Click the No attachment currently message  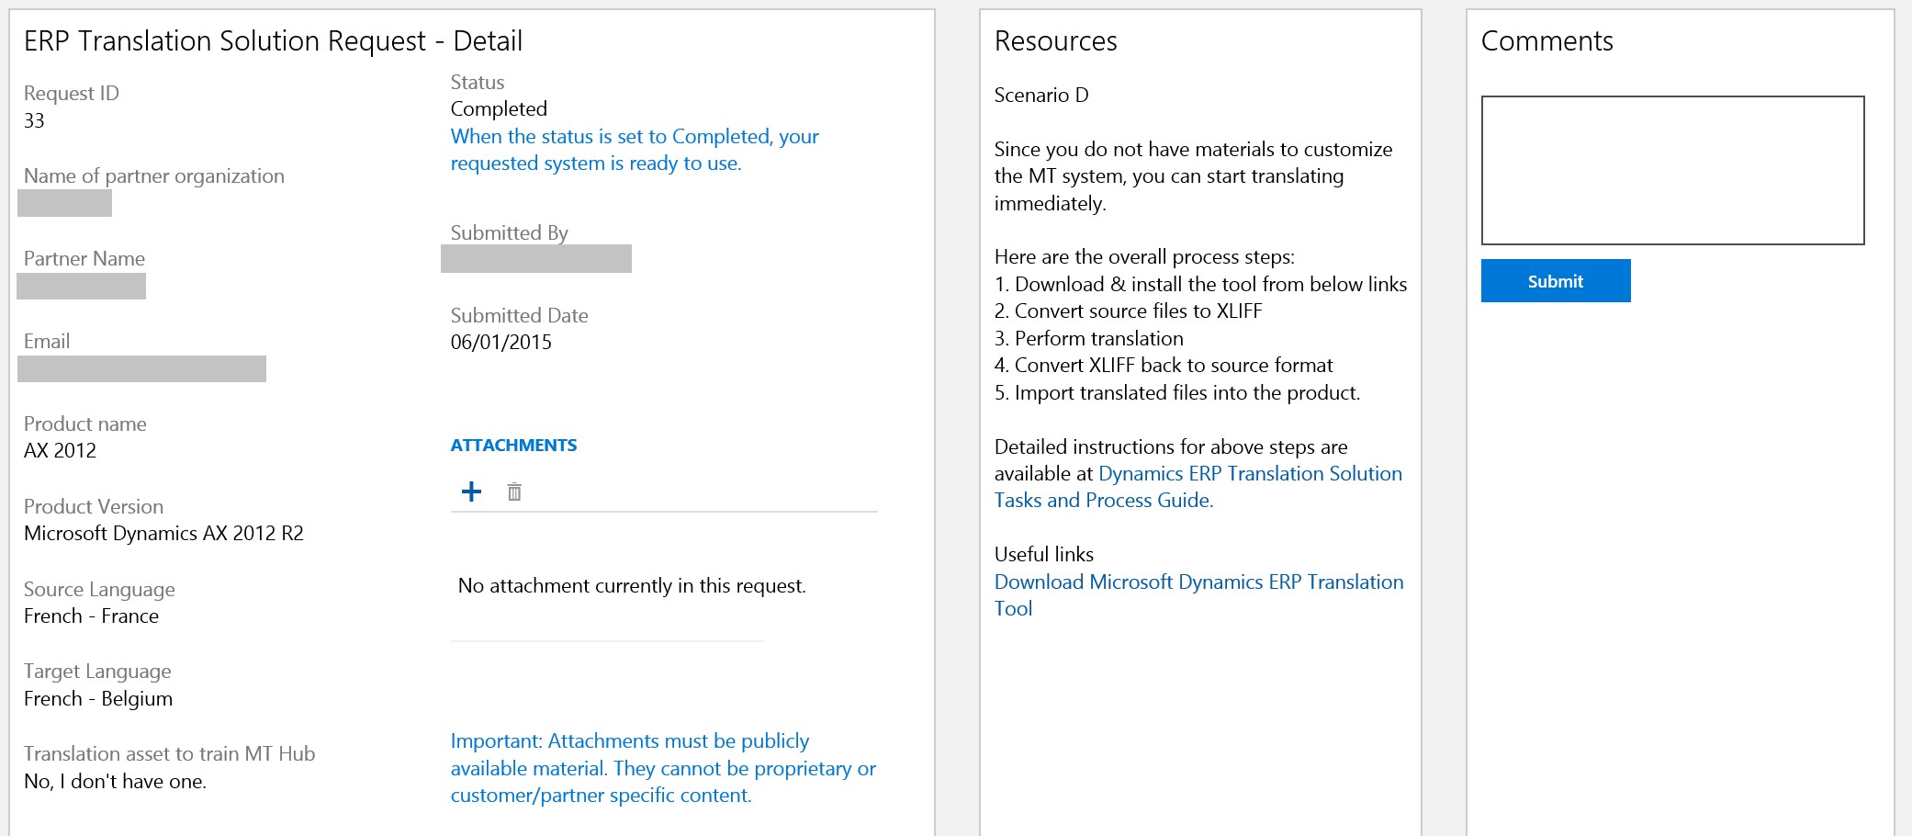(632, 586)
